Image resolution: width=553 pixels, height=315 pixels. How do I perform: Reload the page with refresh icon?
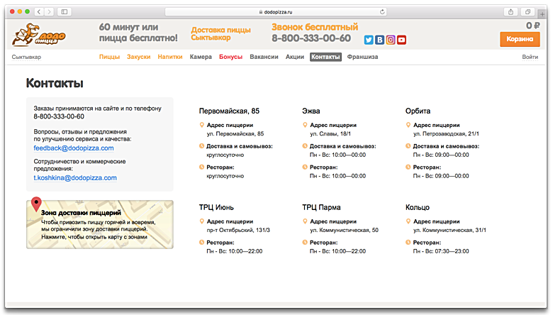coord(382,11)
